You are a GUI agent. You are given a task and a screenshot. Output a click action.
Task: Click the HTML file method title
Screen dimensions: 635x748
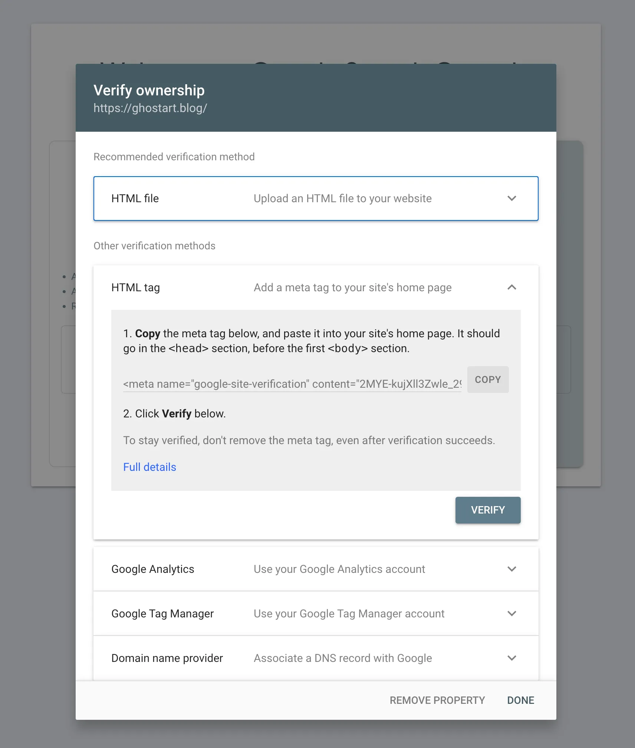pos(135,199)
